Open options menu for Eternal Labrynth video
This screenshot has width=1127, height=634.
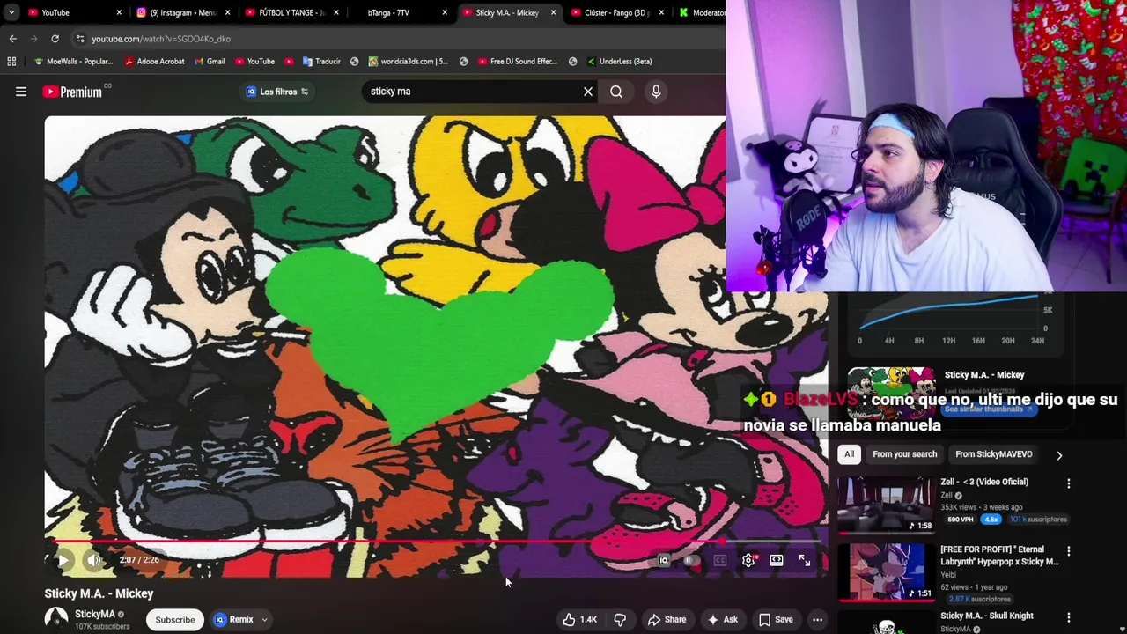pos(1068,551)
